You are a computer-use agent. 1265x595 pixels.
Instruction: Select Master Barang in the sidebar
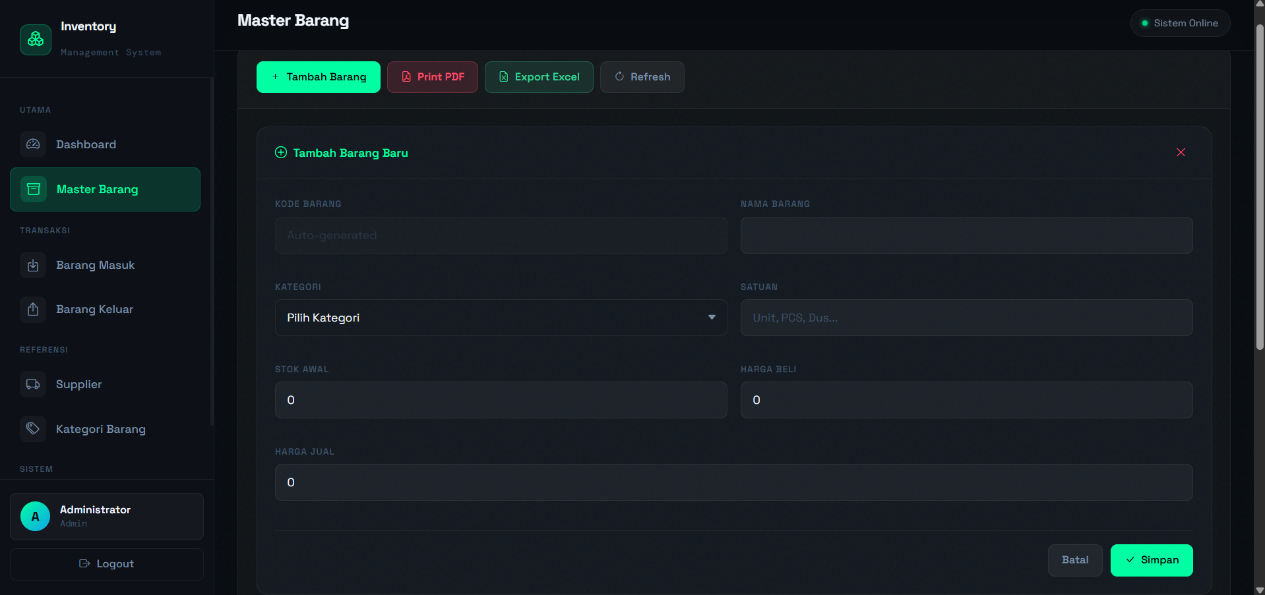tap(106, 189)
